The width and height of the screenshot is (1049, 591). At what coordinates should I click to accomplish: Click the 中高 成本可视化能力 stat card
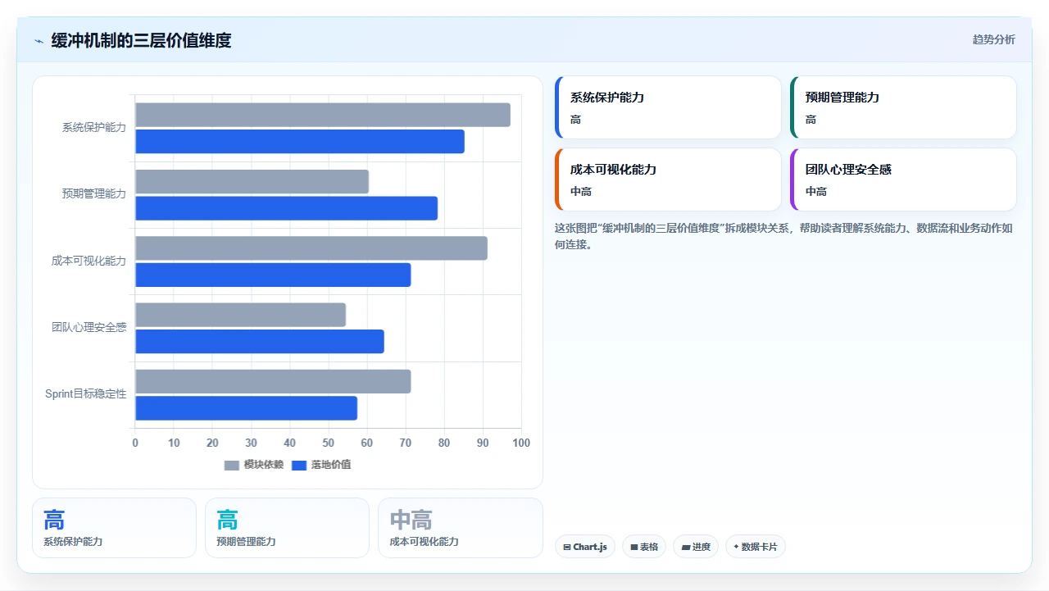[461, 528]
